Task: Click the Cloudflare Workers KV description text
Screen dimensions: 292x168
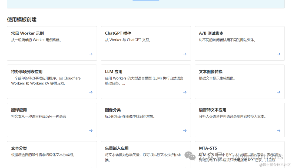Action: click(x=46, y=81)
